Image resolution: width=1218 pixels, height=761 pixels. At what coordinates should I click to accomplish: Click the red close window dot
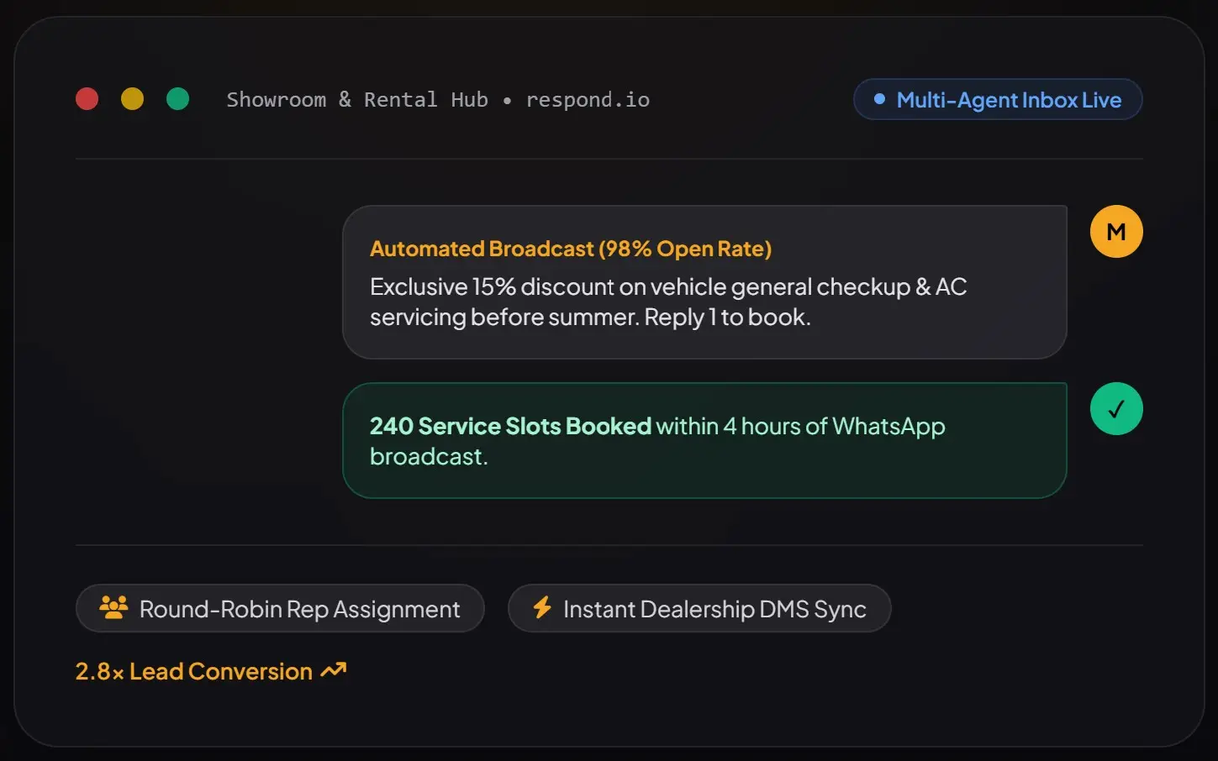[87, 99]
